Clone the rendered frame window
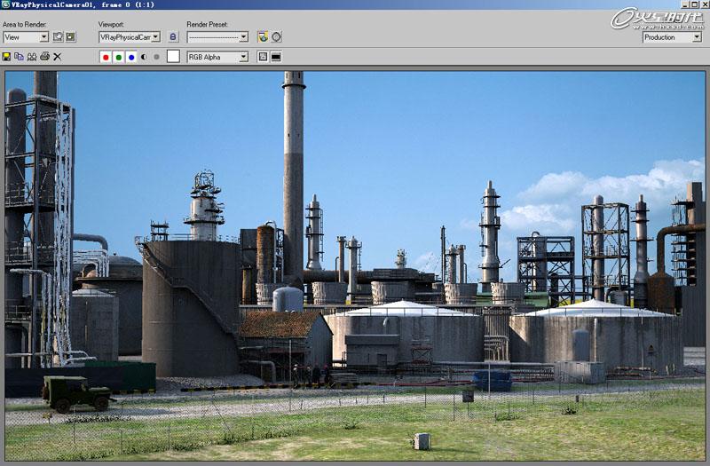The height and width of the screenshot is (466, 710). click(x=32, y=57)
